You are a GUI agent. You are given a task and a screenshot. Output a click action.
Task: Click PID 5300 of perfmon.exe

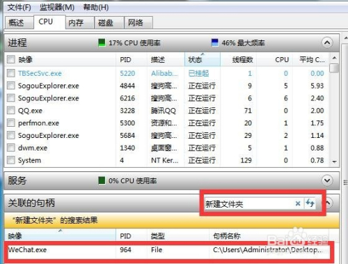pos(127,123)
